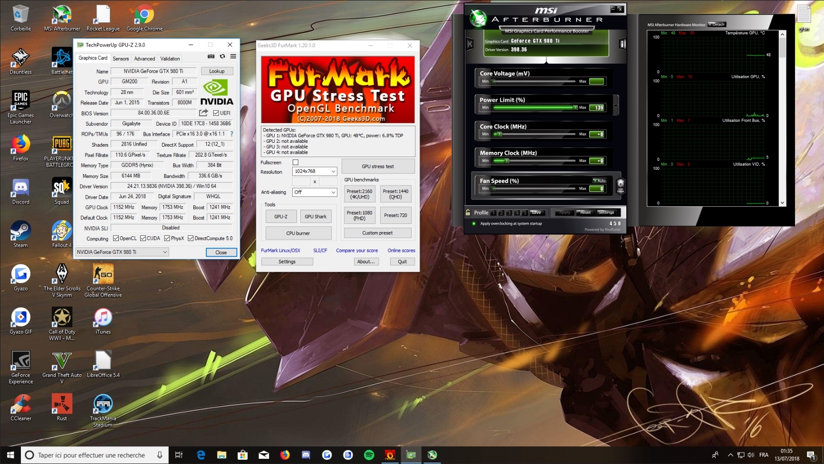Click Windows search box on taskbar
This screenshot has height=464, width=824.
pyautogui.click(x=95, y=455)
